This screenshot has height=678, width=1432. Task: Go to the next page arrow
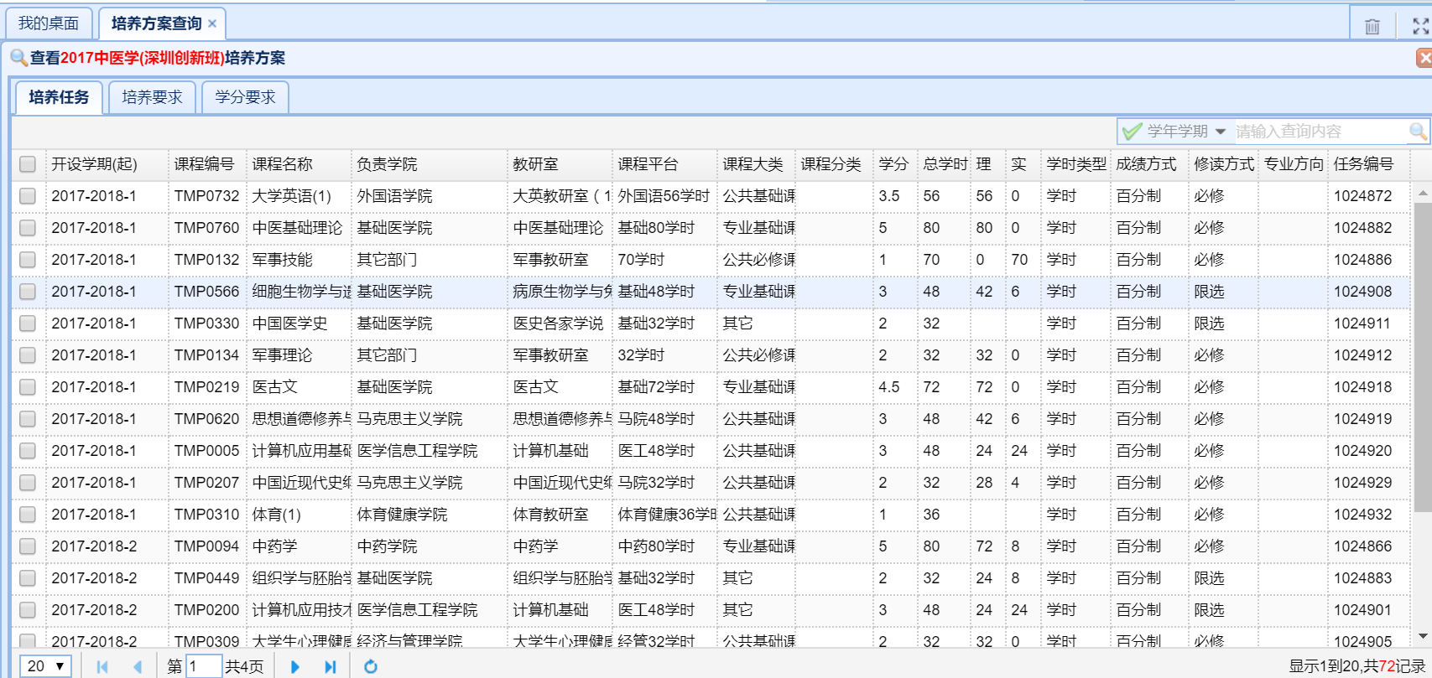(294, 666)
